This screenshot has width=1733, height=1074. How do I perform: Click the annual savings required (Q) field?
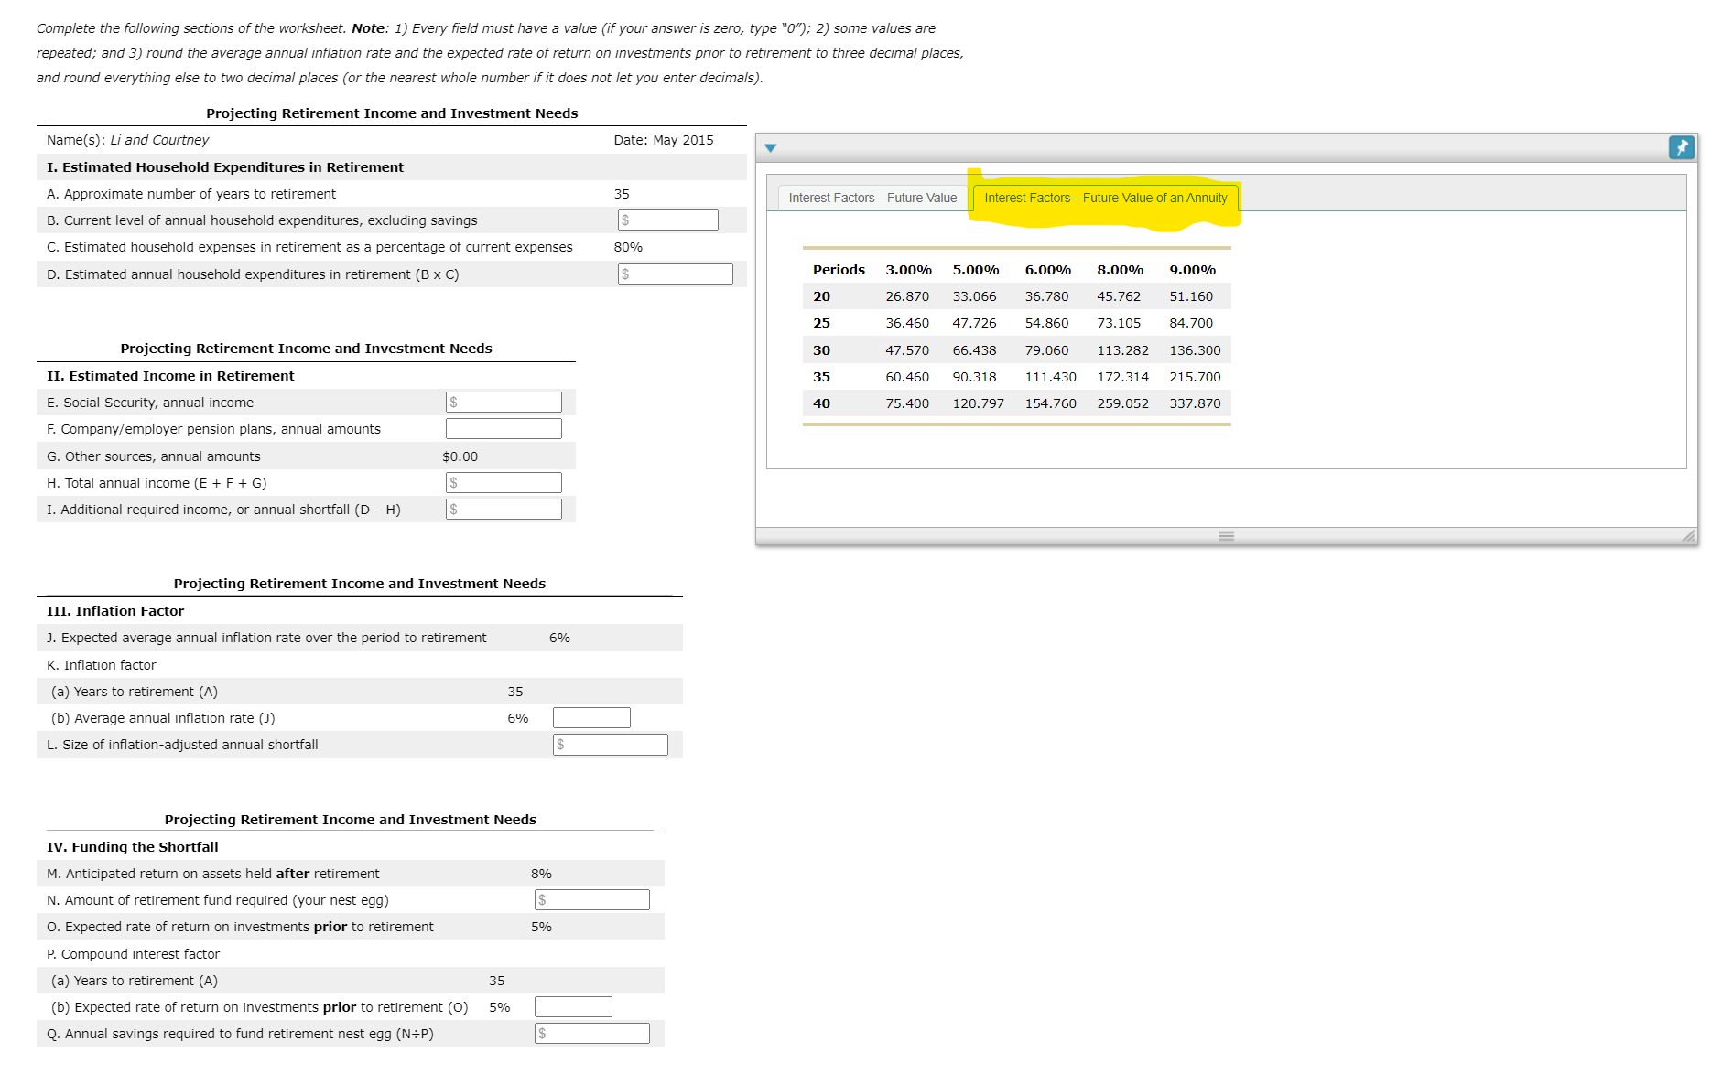tap(591, 1033)
